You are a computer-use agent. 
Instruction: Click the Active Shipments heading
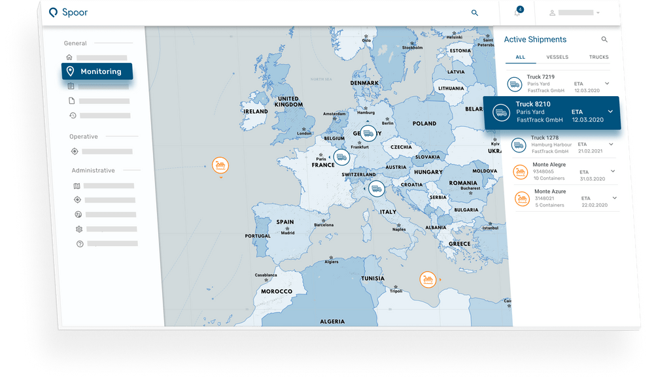(535, 40)
